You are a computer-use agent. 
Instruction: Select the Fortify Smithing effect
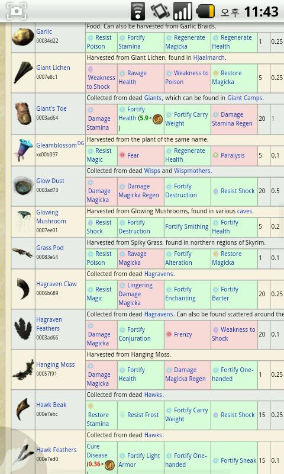(x=186, y=226)
